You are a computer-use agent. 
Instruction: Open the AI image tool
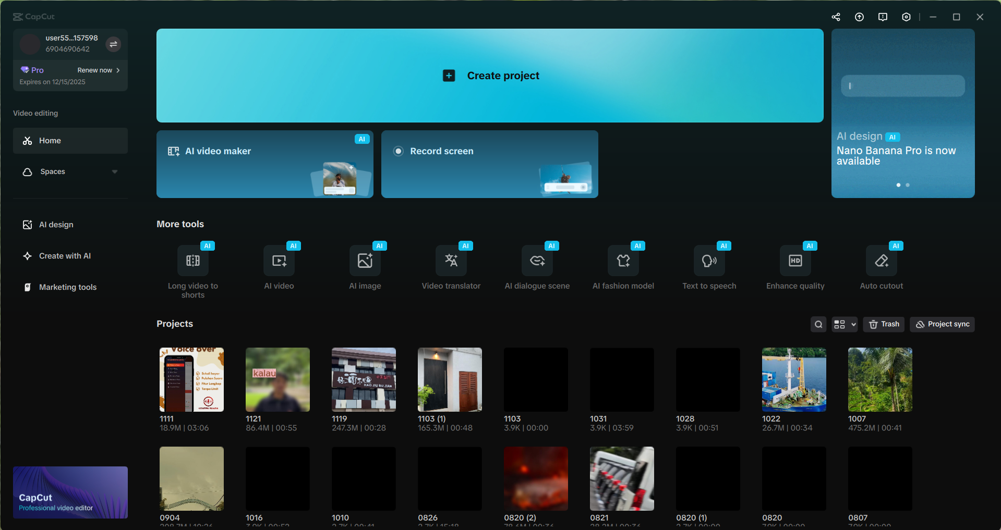pyautogui.click(x=365, y=261)
